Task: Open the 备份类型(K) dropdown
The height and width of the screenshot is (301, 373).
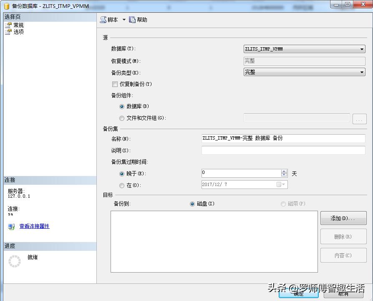Action: click(362, 72)
